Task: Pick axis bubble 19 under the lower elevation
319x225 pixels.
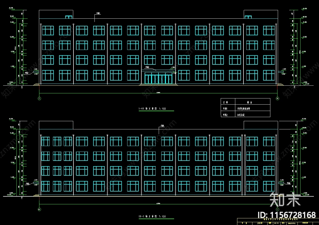Action: click(x=39, y=209)
